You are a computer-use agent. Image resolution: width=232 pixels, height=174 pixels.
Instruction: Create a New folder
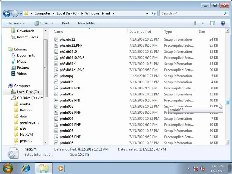(x=86, y=23)
